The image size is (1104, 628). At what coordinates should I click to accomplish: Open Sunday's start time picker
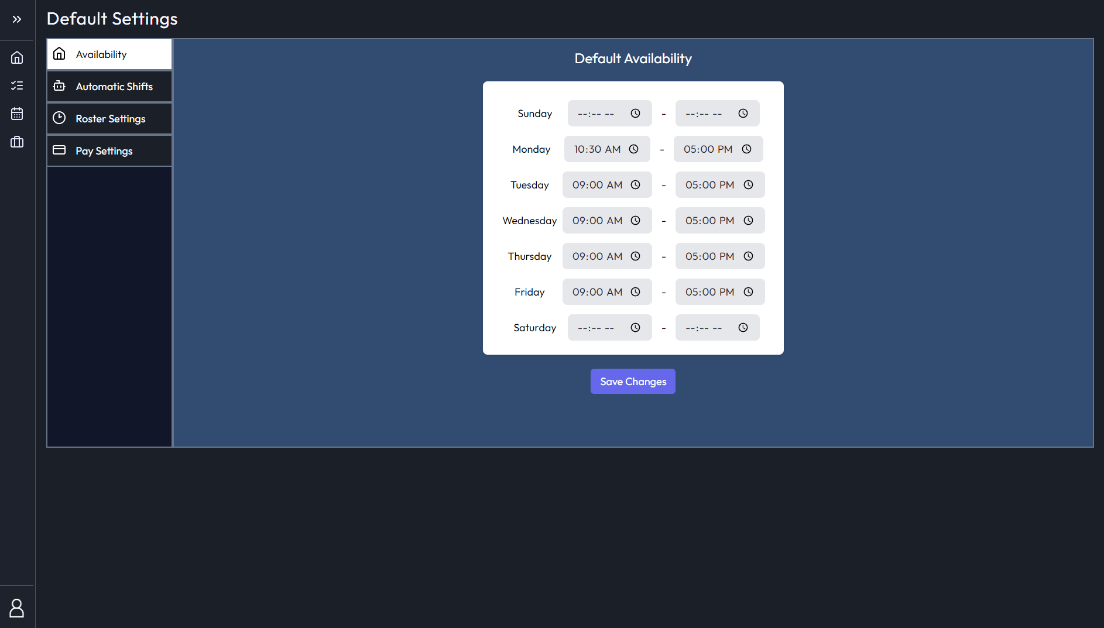pyautogui.click(x=636, y=113)
